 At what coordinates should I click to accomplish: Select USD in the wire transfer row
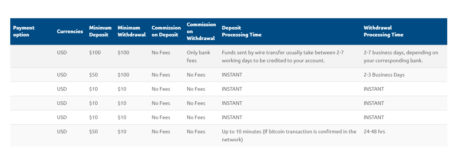point(62,52)
